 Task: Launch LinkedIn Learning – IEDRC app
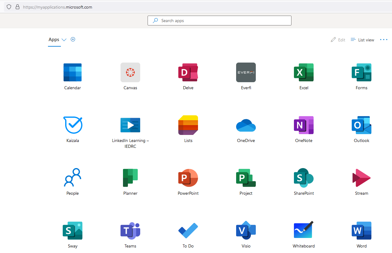click(130, 125)
